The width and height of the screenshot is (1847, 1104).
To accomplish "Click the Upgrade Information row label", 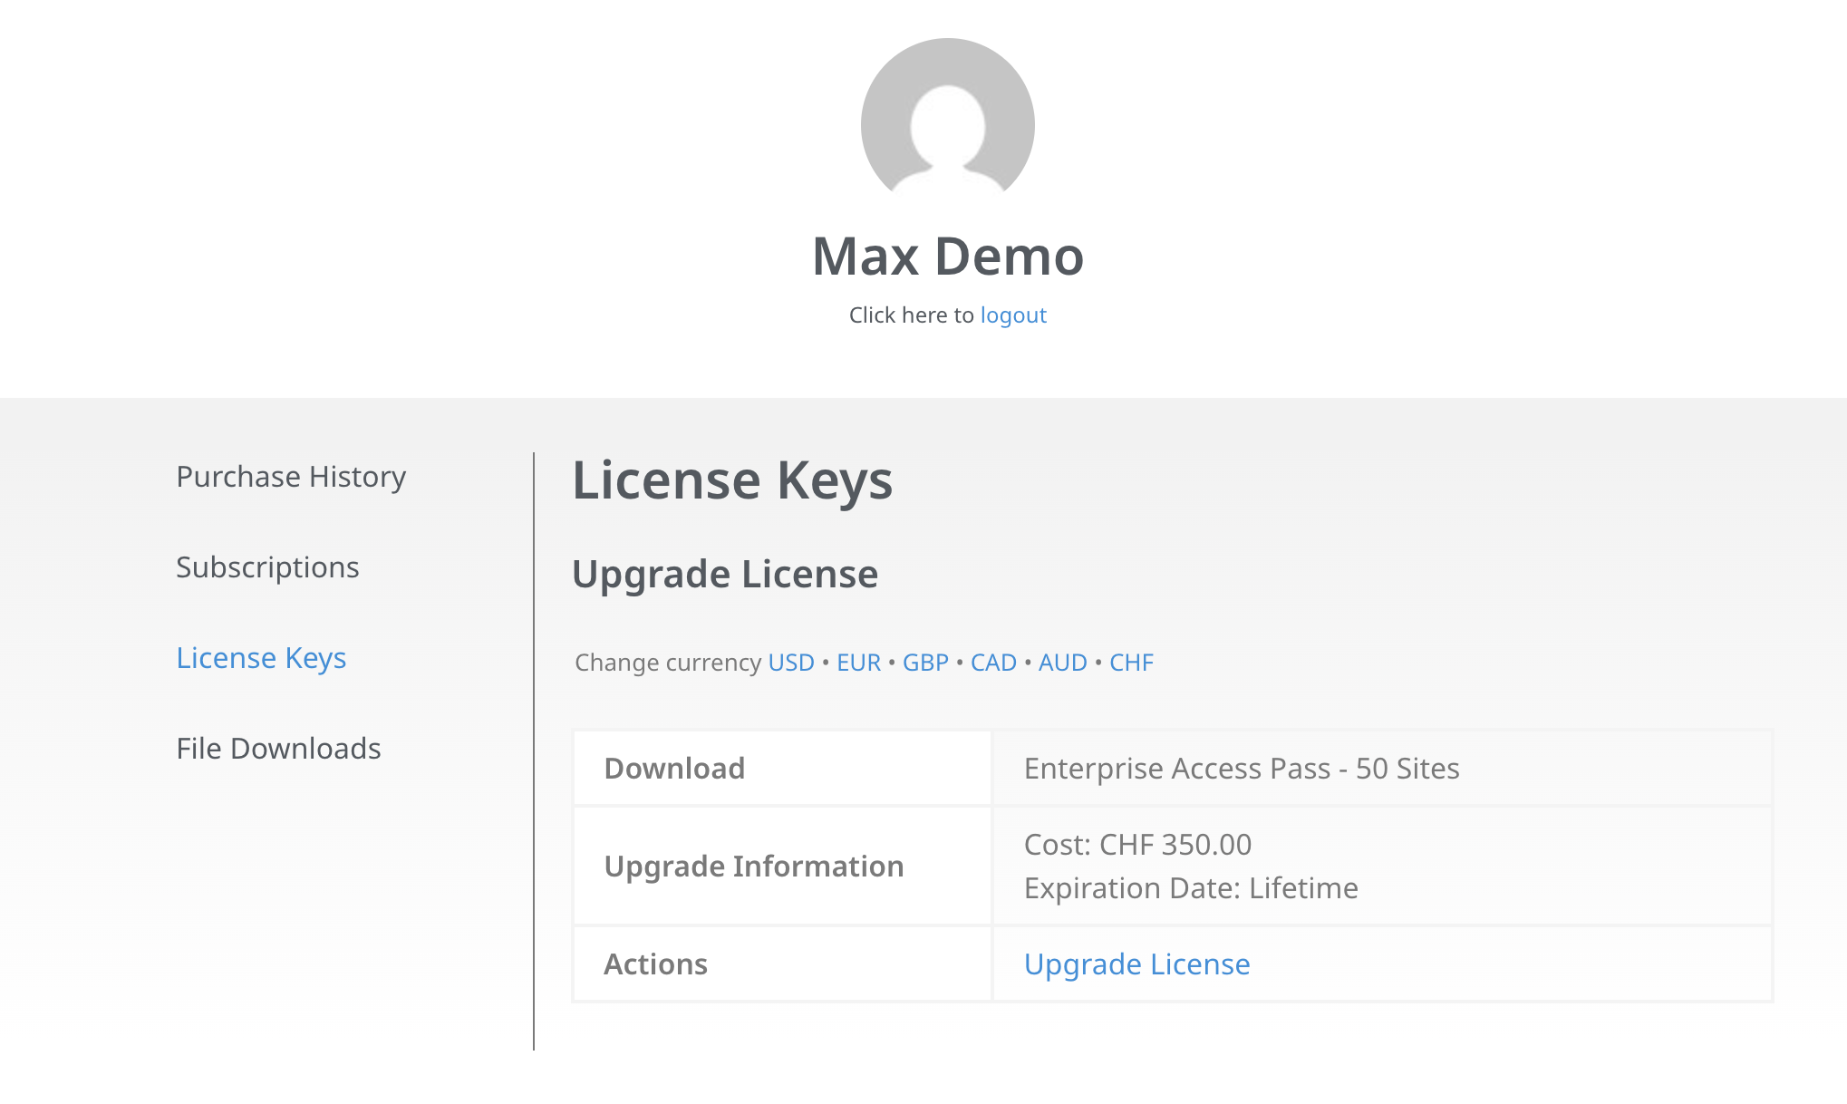I will [x=753, y=867].
